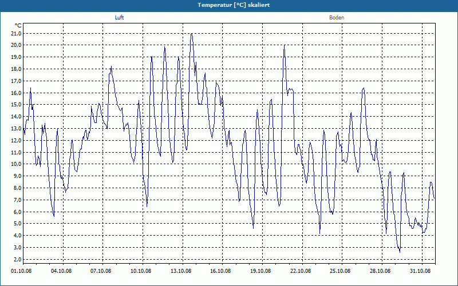
Task: Click the 16.10.08 date label
Action: coord(220,271)
